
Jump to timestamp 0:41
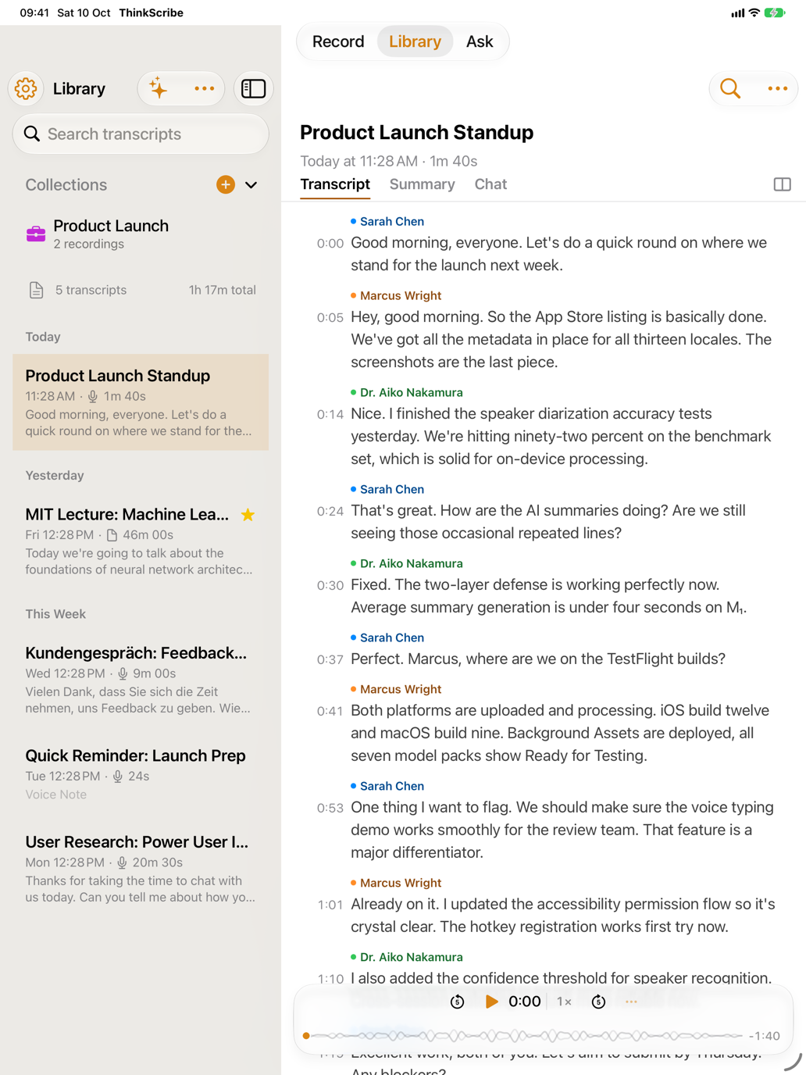tap(330, 712)
